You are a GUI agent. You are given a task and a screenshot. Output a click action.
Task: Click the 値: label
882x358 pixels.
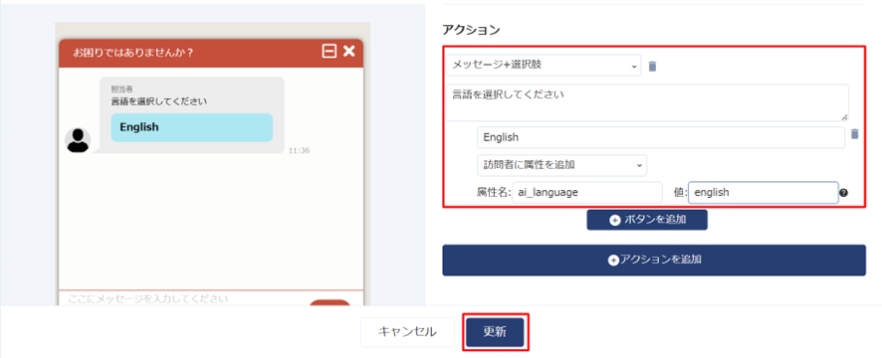680,192
